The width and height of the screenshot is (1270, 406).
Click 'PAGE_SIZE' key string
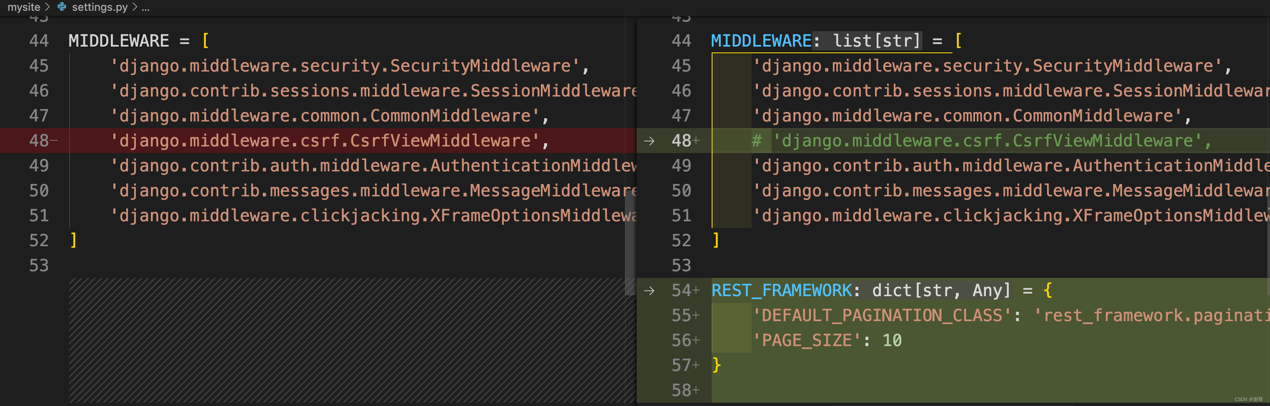pos(807,341)
